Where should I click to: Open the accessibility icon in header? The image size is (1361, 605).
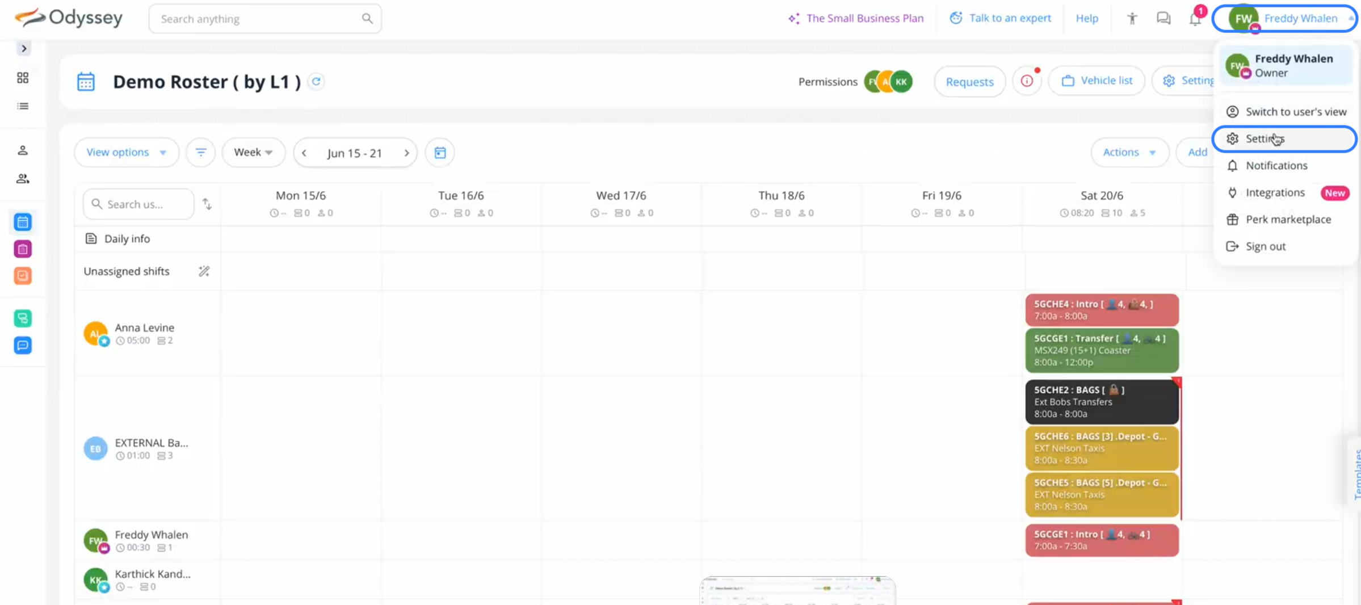pyautogui.click(x=1132, y=19)
